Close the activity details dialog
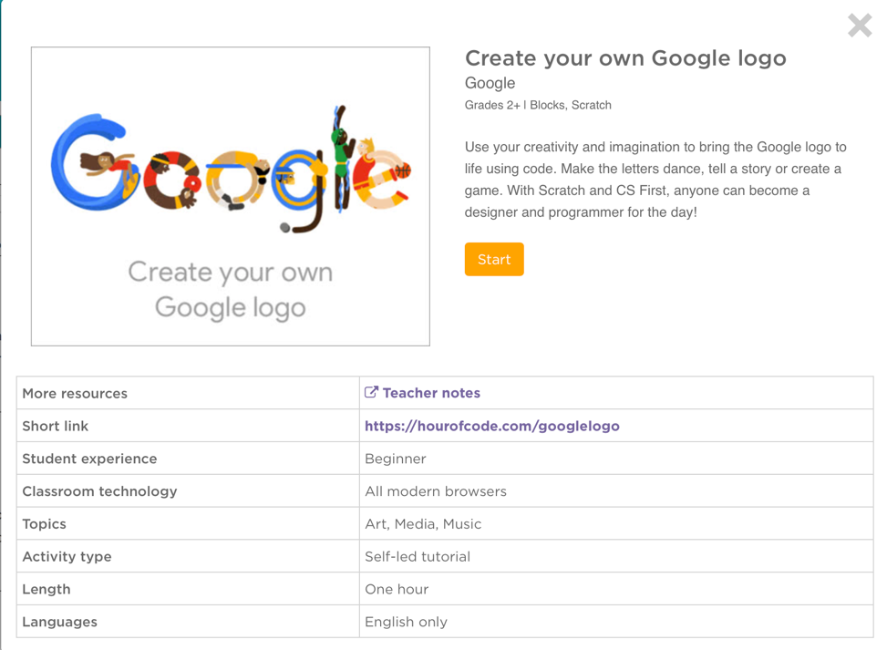Viewport: 887px width, 650px height. [x=860, y=26]
